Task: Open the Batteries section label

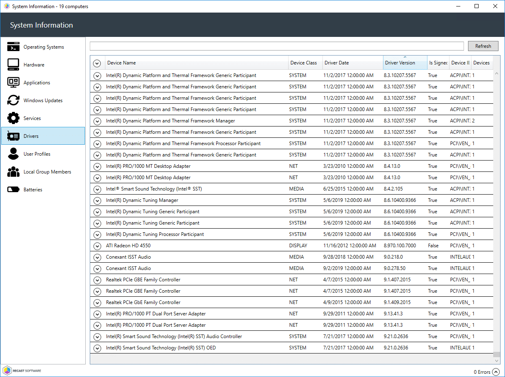Action: [33, 190]
